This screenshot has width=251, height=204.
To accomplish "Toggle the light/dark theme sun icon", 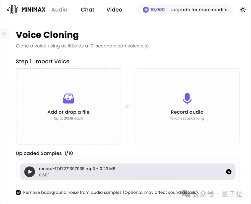I will tap(243, 10).
